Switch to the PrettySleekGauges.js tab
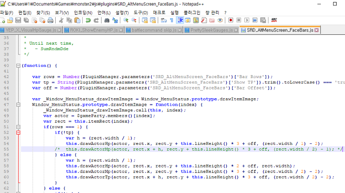Viewport: 345px width, 193px height. click(211, 30)
